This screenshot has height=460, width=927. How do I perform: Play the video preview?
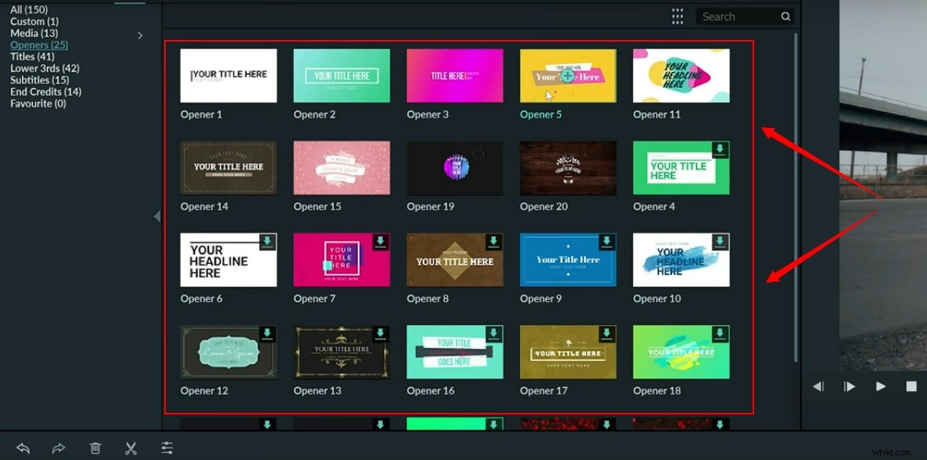click(881, 385)
